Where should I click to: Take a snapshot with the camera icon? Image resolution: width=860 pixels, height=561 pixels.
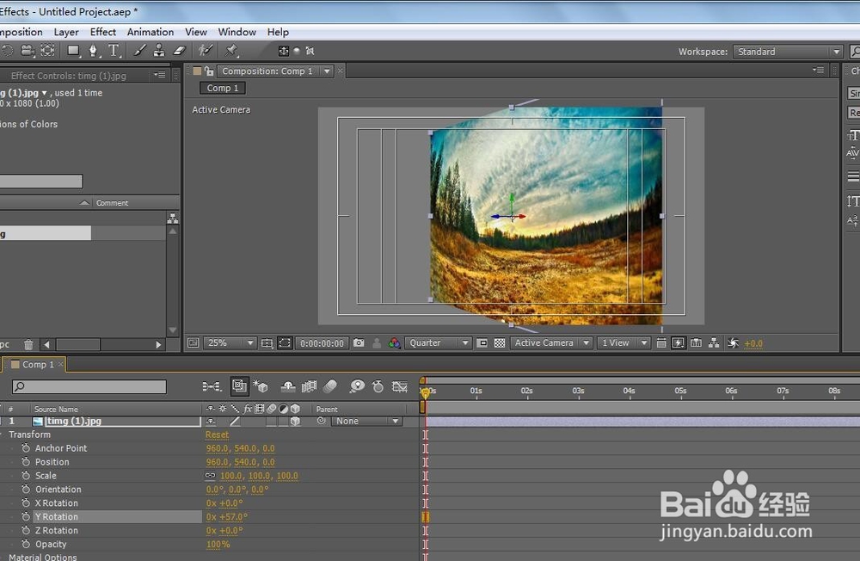(359, 343)
